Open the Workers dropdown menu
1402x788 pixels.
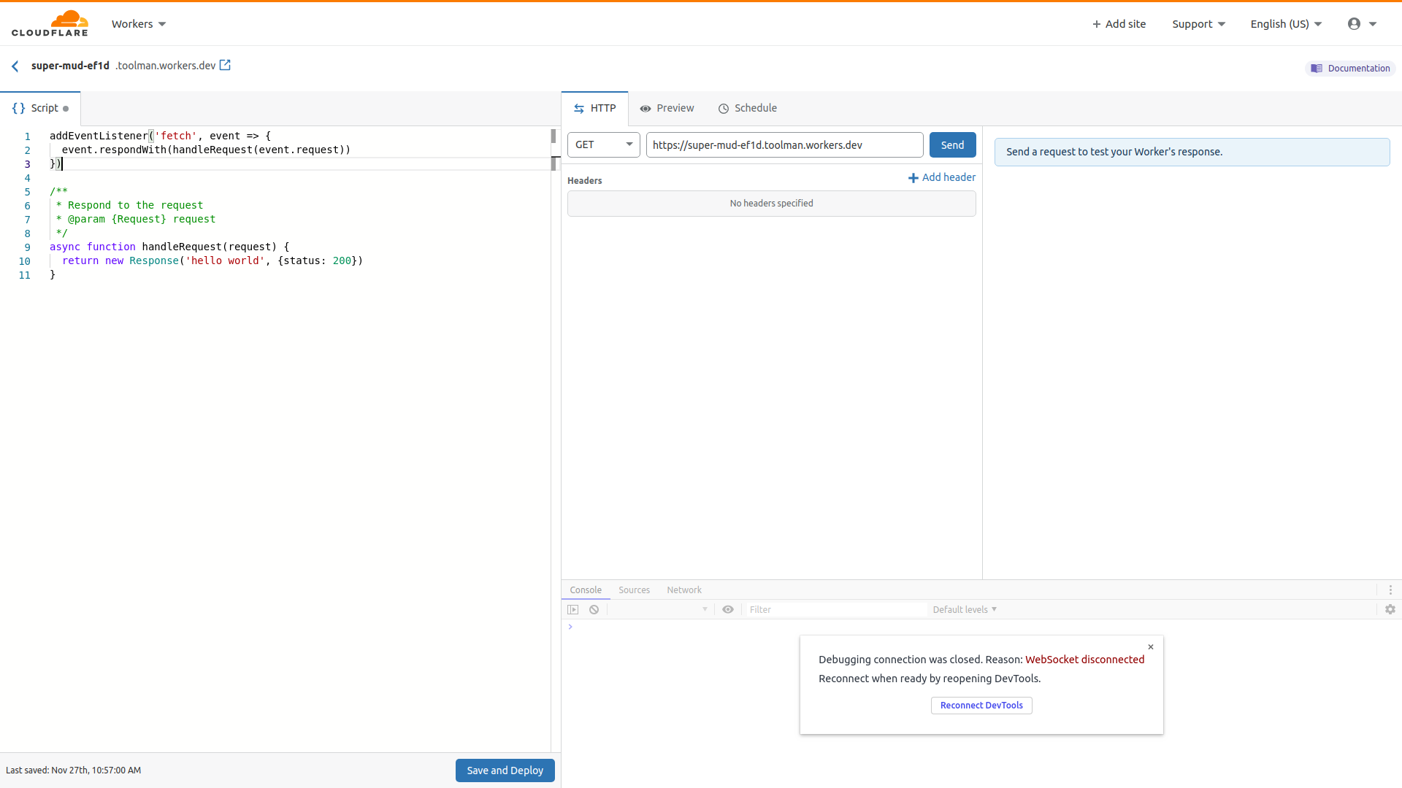point(139,24)
